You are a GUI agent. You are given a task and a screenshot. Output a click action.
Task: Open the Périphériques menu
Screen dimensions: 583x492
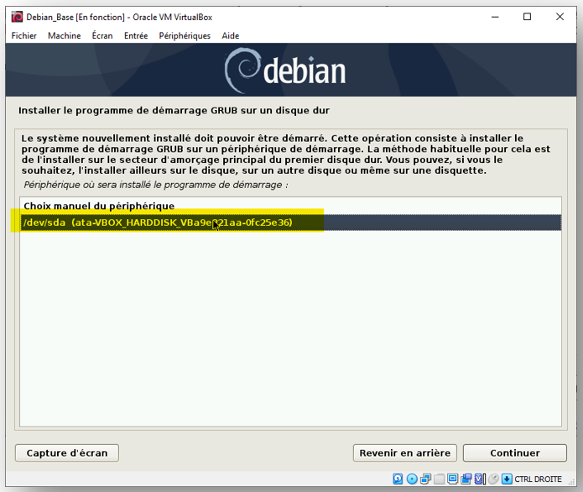pos(185,36)
